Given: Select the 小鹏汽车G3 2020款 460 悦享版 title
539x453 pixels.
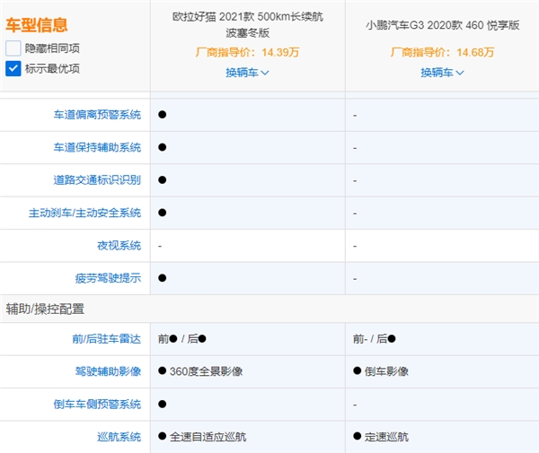Looking at the screenshot, I should 442,25.
